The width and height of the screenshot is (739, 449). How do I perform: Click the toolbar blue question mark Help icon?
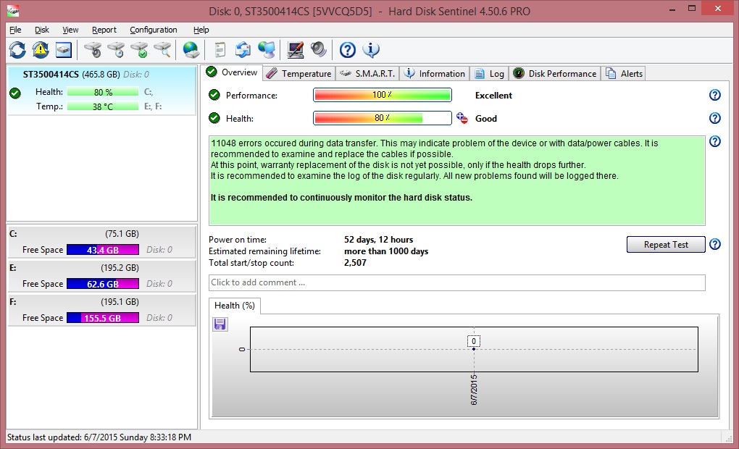click(x=347, y=49)
